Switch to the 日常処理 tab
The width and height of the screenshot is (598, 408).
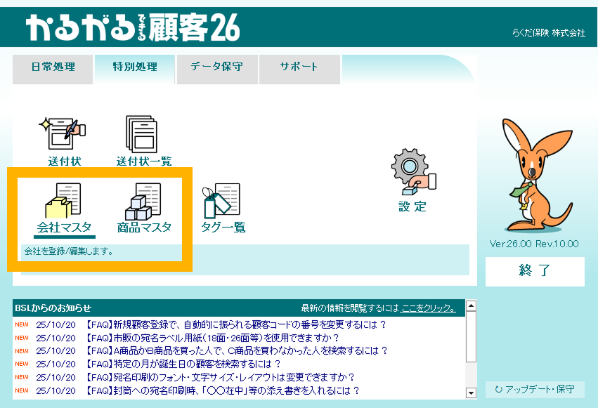click(53, 67)
